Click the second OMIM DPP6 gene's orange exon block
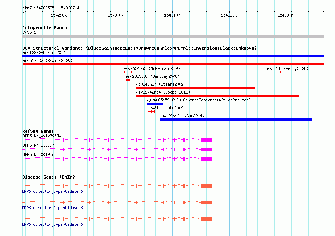The width and height of the screenshot is (335, 236). pyautogui.click(x=206, y=203)
